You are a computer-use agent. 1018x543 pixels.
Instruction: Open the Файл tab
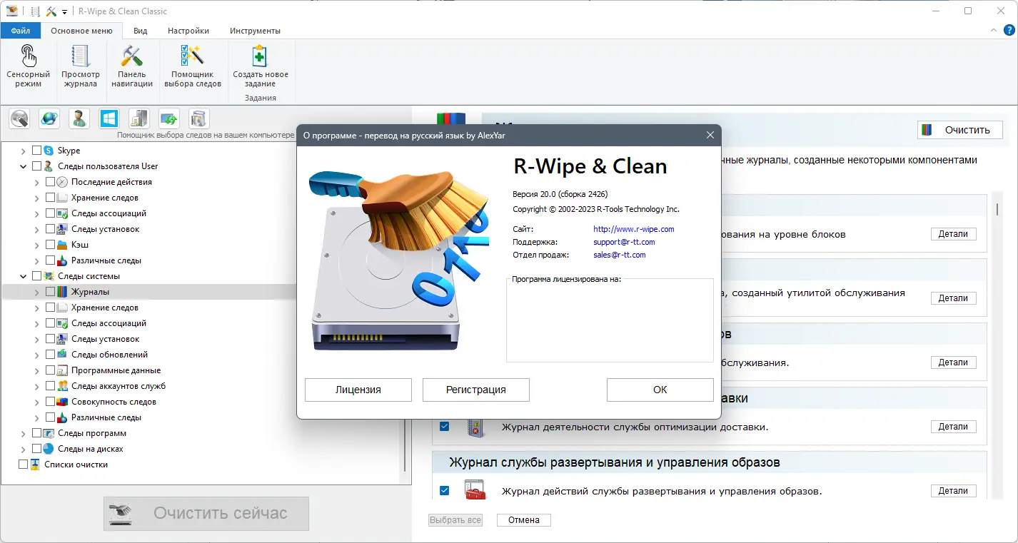[x=21, y=31]
